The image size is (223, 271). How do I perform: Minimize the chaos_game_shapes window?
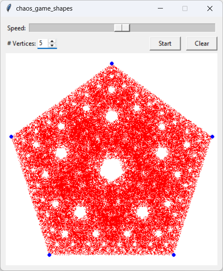click(x=160, y=8)
